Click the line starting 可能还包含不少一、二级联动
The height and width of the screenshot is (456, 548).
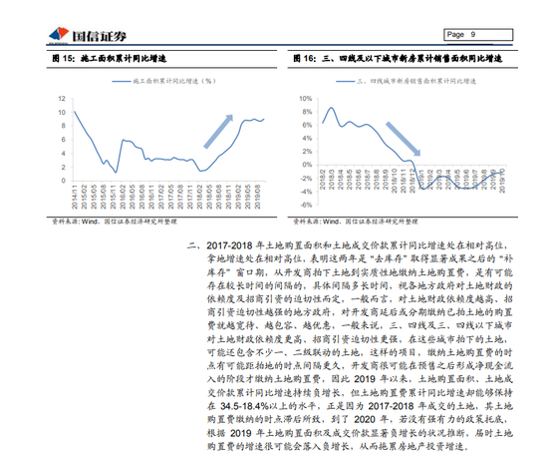point(360,352)
